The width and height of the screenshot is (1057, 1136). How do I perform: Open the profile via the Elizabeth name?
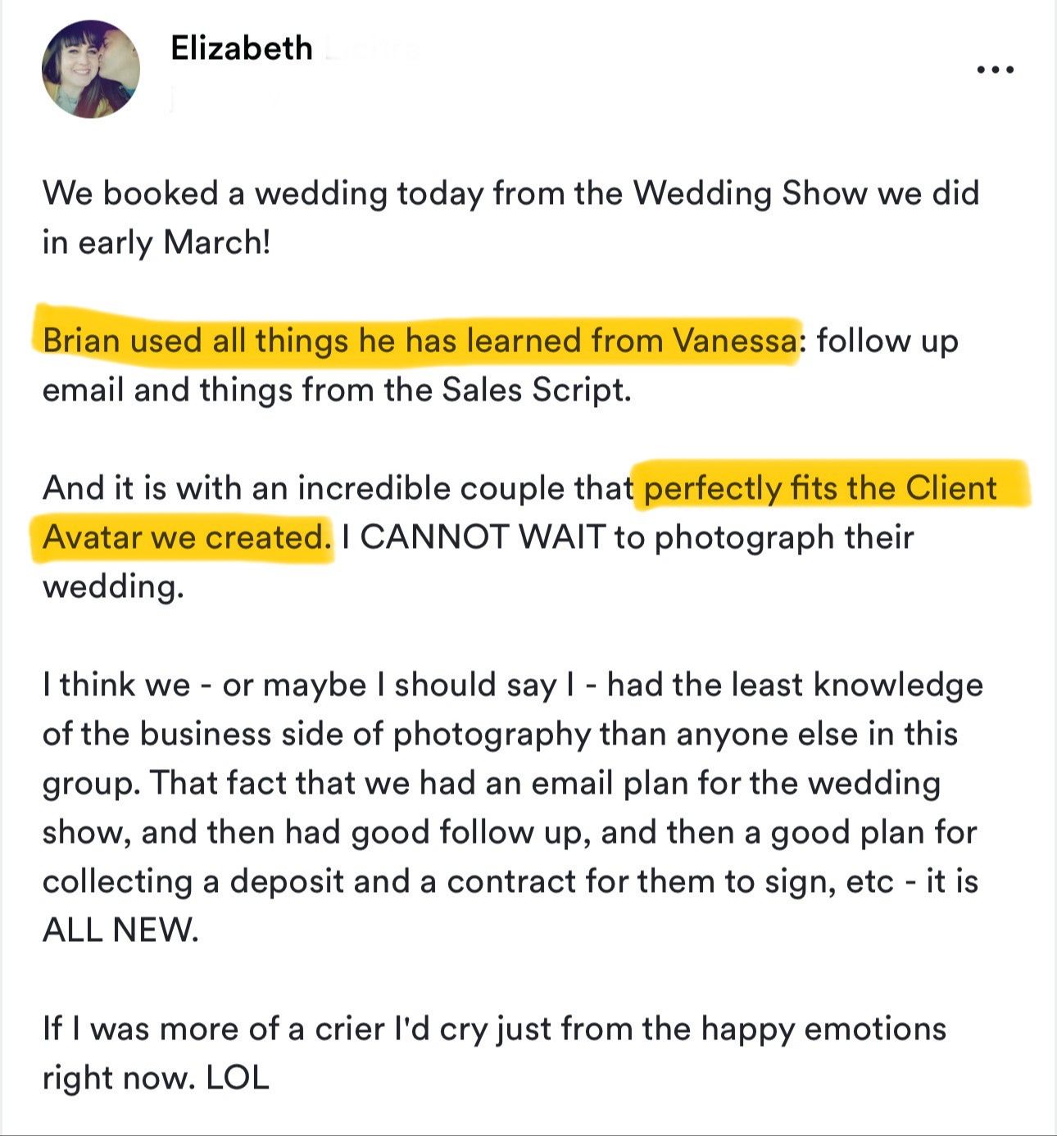(242, 48)
